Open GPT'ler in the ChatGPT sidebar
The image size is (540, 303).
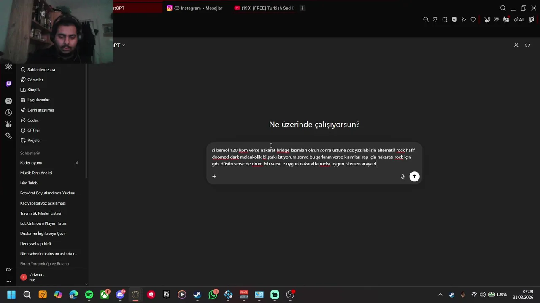point(51,130)
